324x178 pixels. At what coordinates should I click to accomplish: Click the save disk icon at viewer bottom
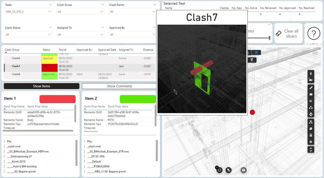[x=244, y=170]
